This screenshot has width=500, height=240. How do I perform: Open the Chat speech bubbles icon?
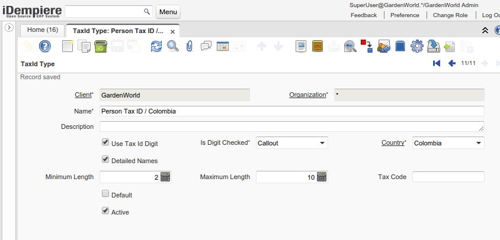click(206, 46)
